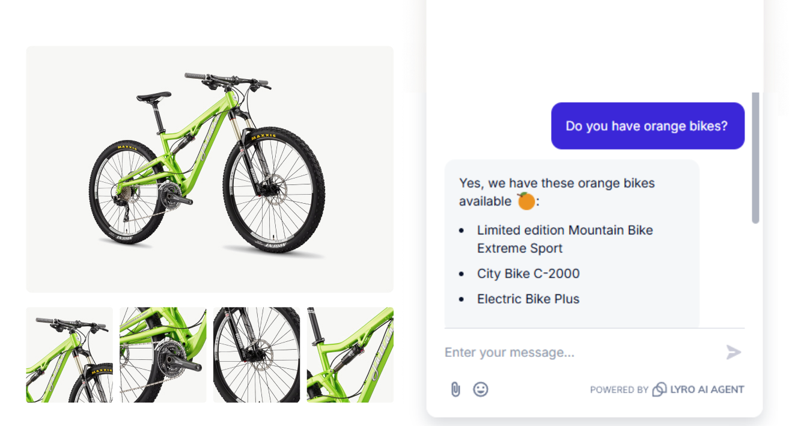Image resolution: width=807 pixels, height=426 pixels.
Task: Click the handlebar close-up thumbnail
Action: point(69,354)
